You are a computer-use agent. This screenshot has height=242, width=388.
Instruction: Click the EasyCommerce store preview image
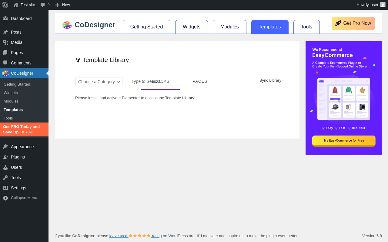[x=344, y=99]
